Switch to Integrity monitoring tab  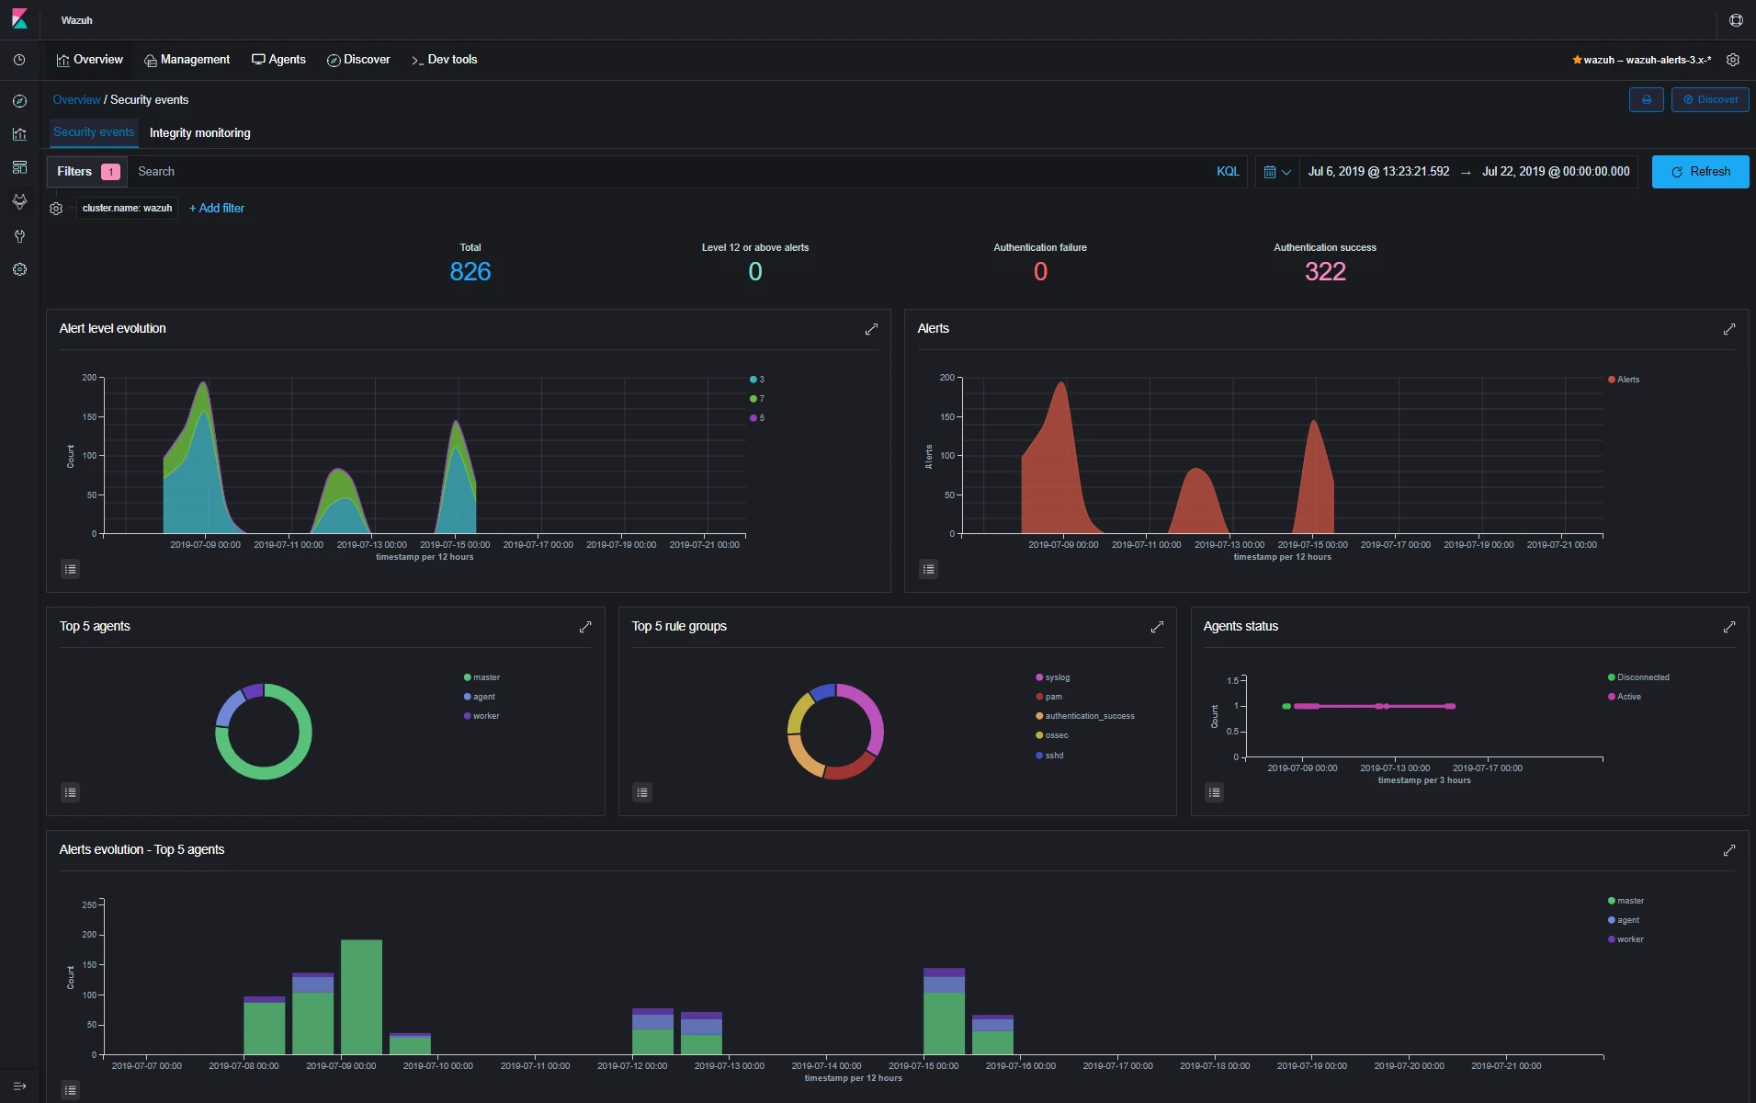pos(199,133)
